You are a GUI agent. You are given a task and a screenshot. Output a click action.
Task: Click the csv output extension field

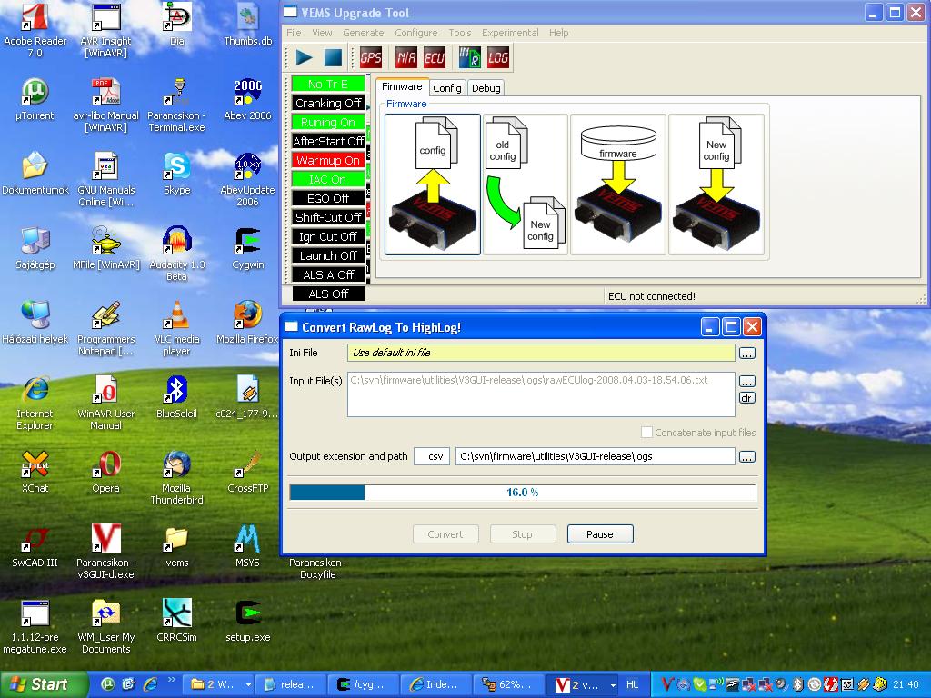coord(432,456)
